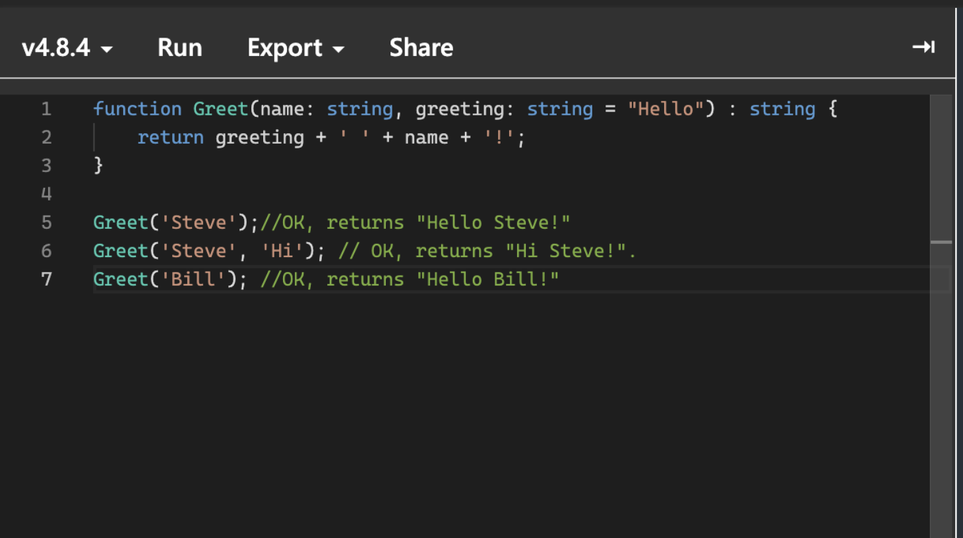Click the closing brace on line 3
The image size is (963, 538).
coord(98,165)
